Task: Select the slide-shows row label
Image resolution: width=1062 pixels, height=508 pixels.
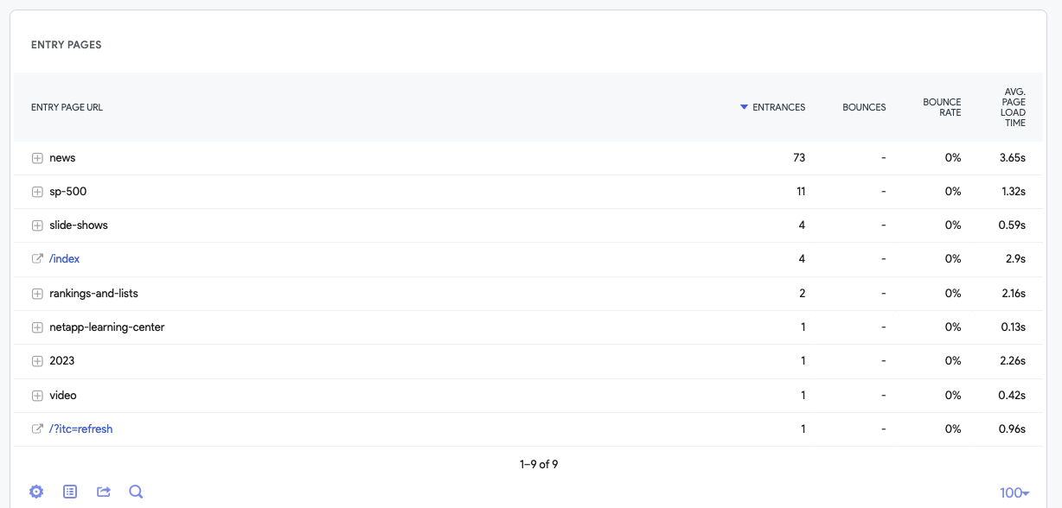Action: click(x=79, y=225)
